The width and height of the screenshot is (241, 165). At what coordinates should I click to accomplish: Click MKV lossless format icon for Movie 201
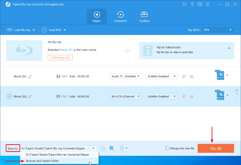click(x=220, y=75)
